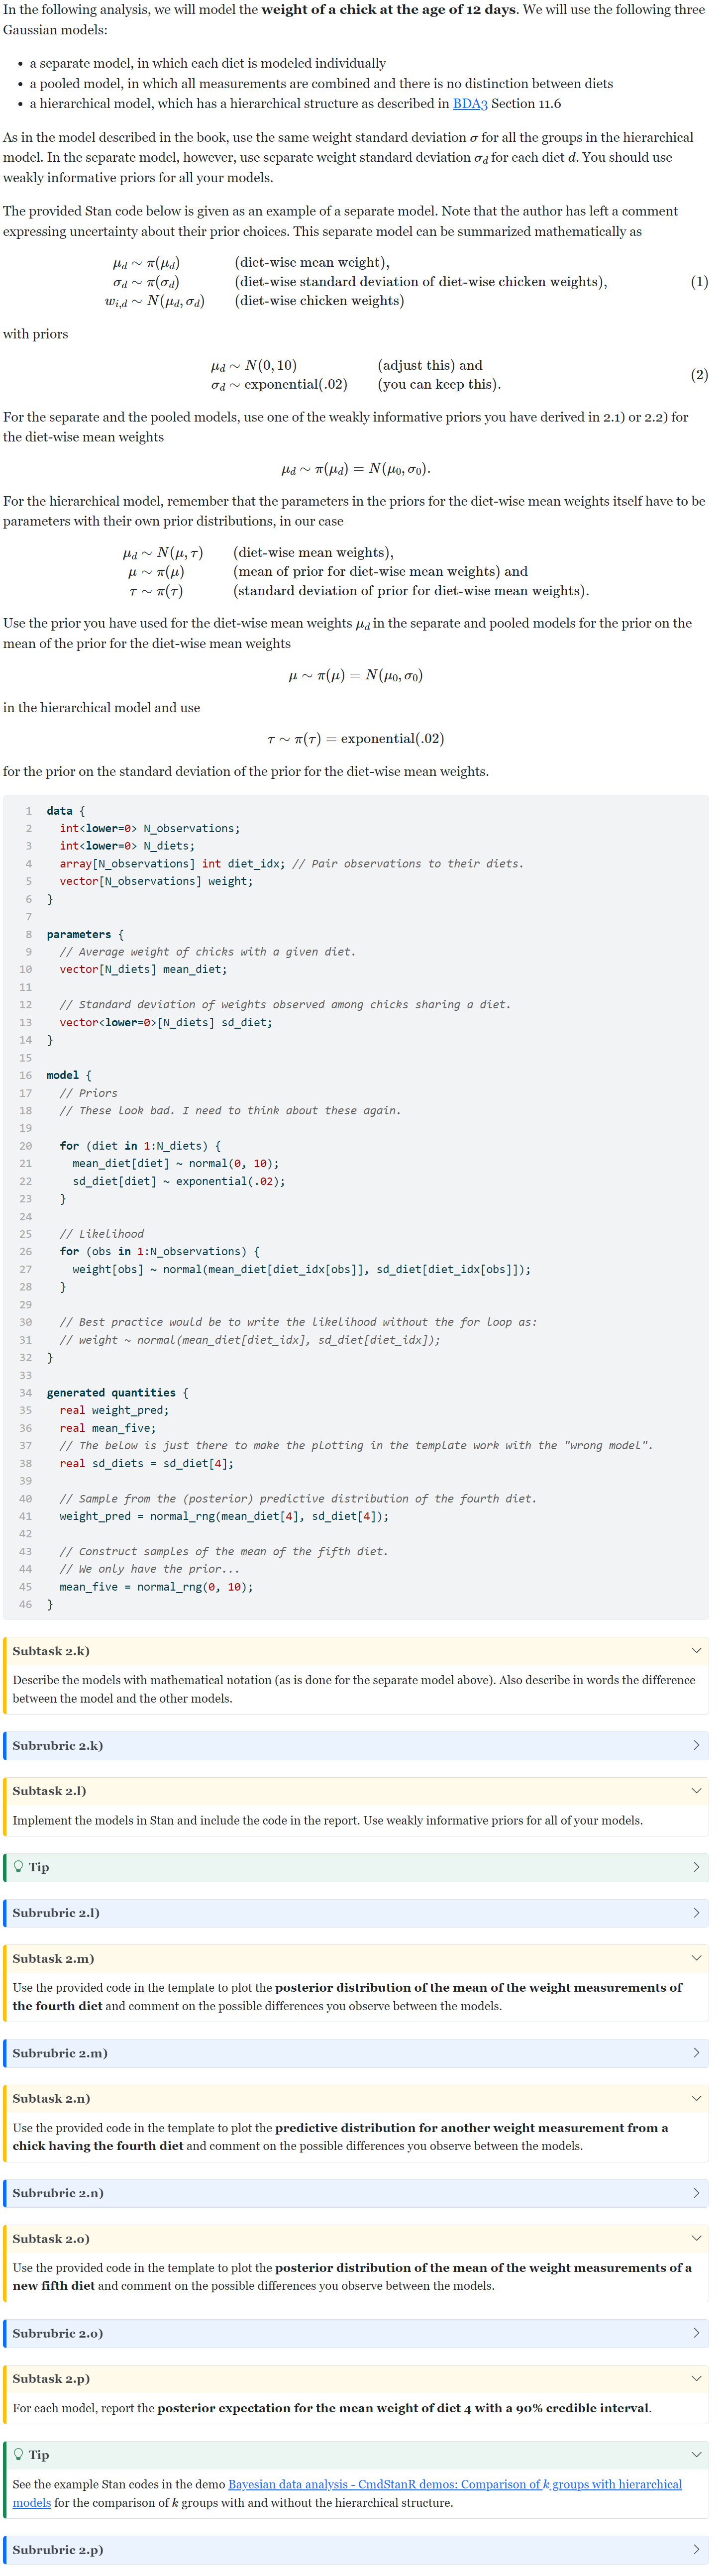Click the 'real mean_five;' code line
The width and height of the screenshot is (727, 2576).
(107, 1428)
